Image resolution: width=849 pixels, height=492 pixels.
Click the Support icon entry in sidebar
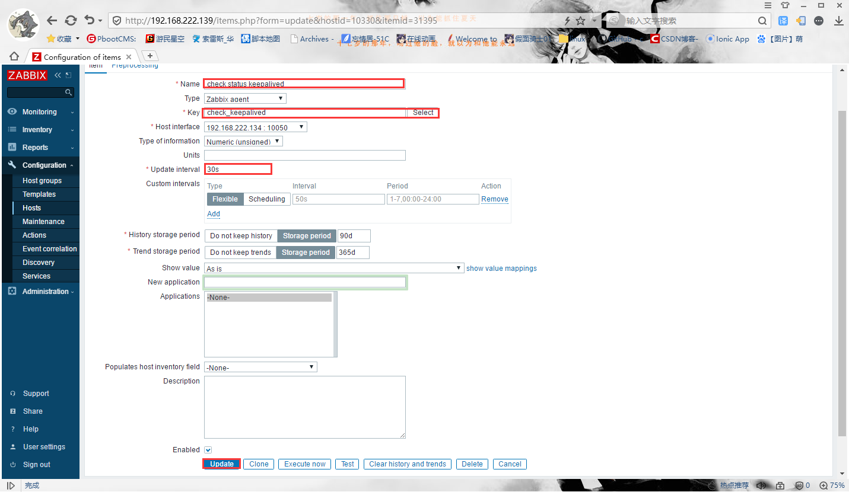coord(13,394)
